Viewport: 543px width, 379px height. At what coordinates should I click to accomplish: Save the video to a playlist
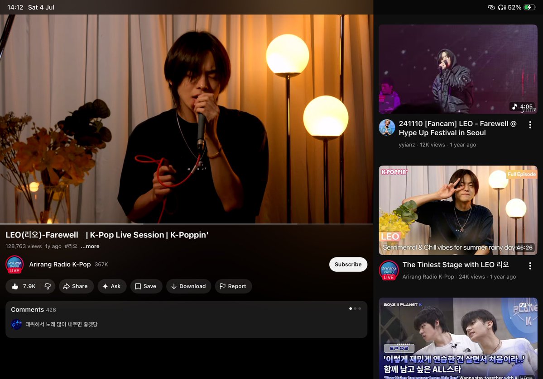146,286
